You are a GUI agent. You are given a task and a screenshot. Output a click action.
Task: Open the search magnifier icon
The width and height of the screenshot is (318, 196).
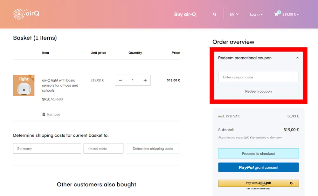[214, 14]
